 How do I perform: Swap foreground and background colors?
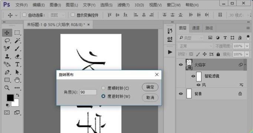pos(17,95)
